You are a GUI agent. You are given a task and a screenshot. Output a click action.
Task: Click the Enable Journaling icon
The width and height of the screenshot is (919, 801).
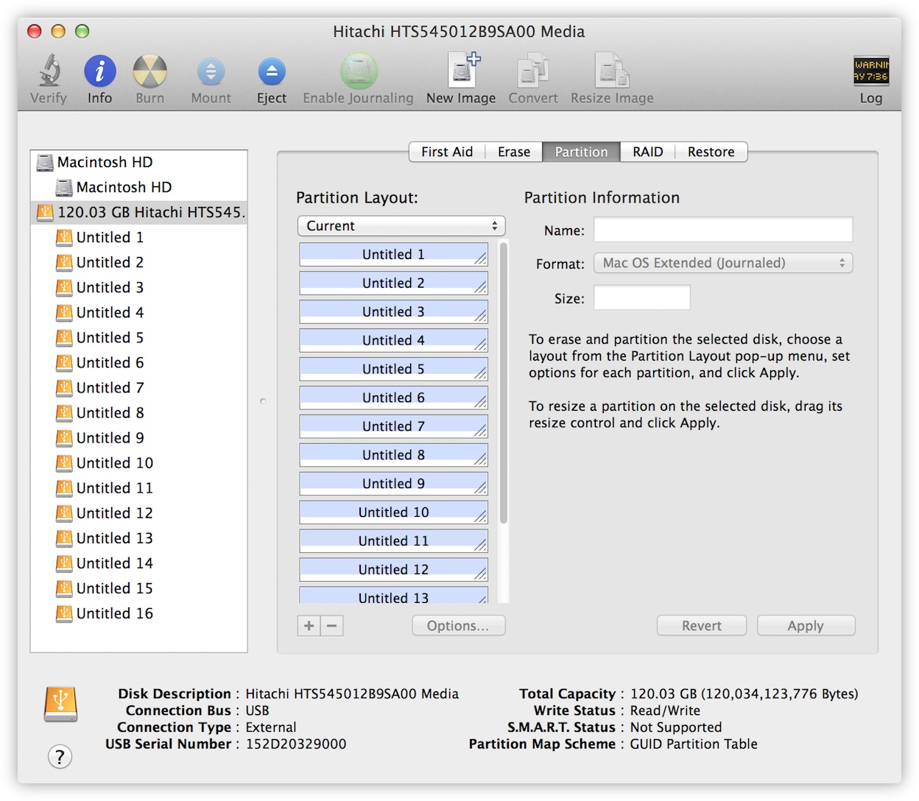click(x=359, y=71)
